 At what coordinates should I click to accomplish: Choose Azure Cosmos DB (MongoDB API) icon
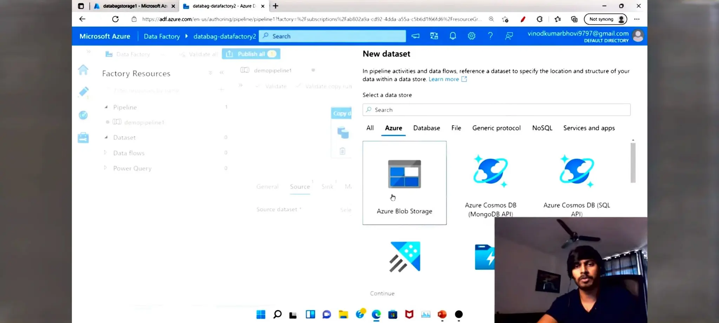(x=490, y=171)
